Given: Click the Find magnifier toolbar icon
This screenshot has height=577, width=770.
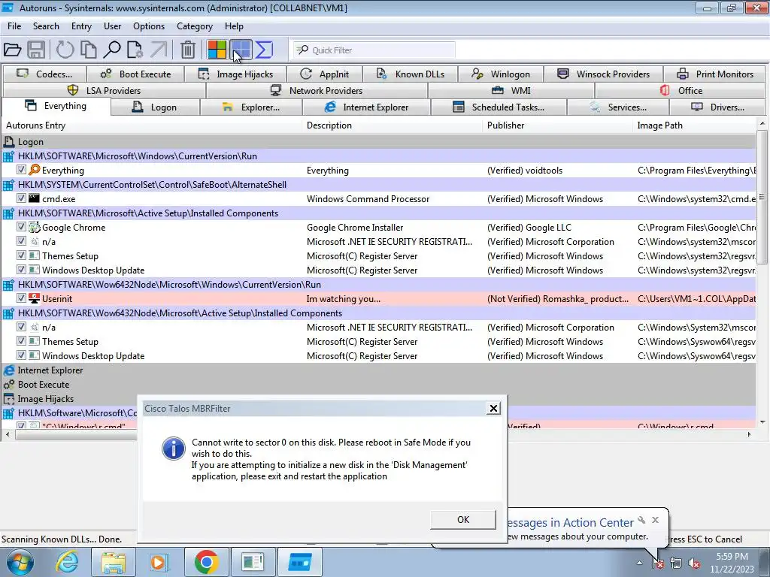Looking at the screenshot, I should tap(112, 50).
